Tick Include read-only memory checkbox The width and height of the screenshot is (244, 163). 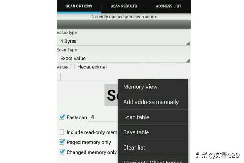coord(62,132)
